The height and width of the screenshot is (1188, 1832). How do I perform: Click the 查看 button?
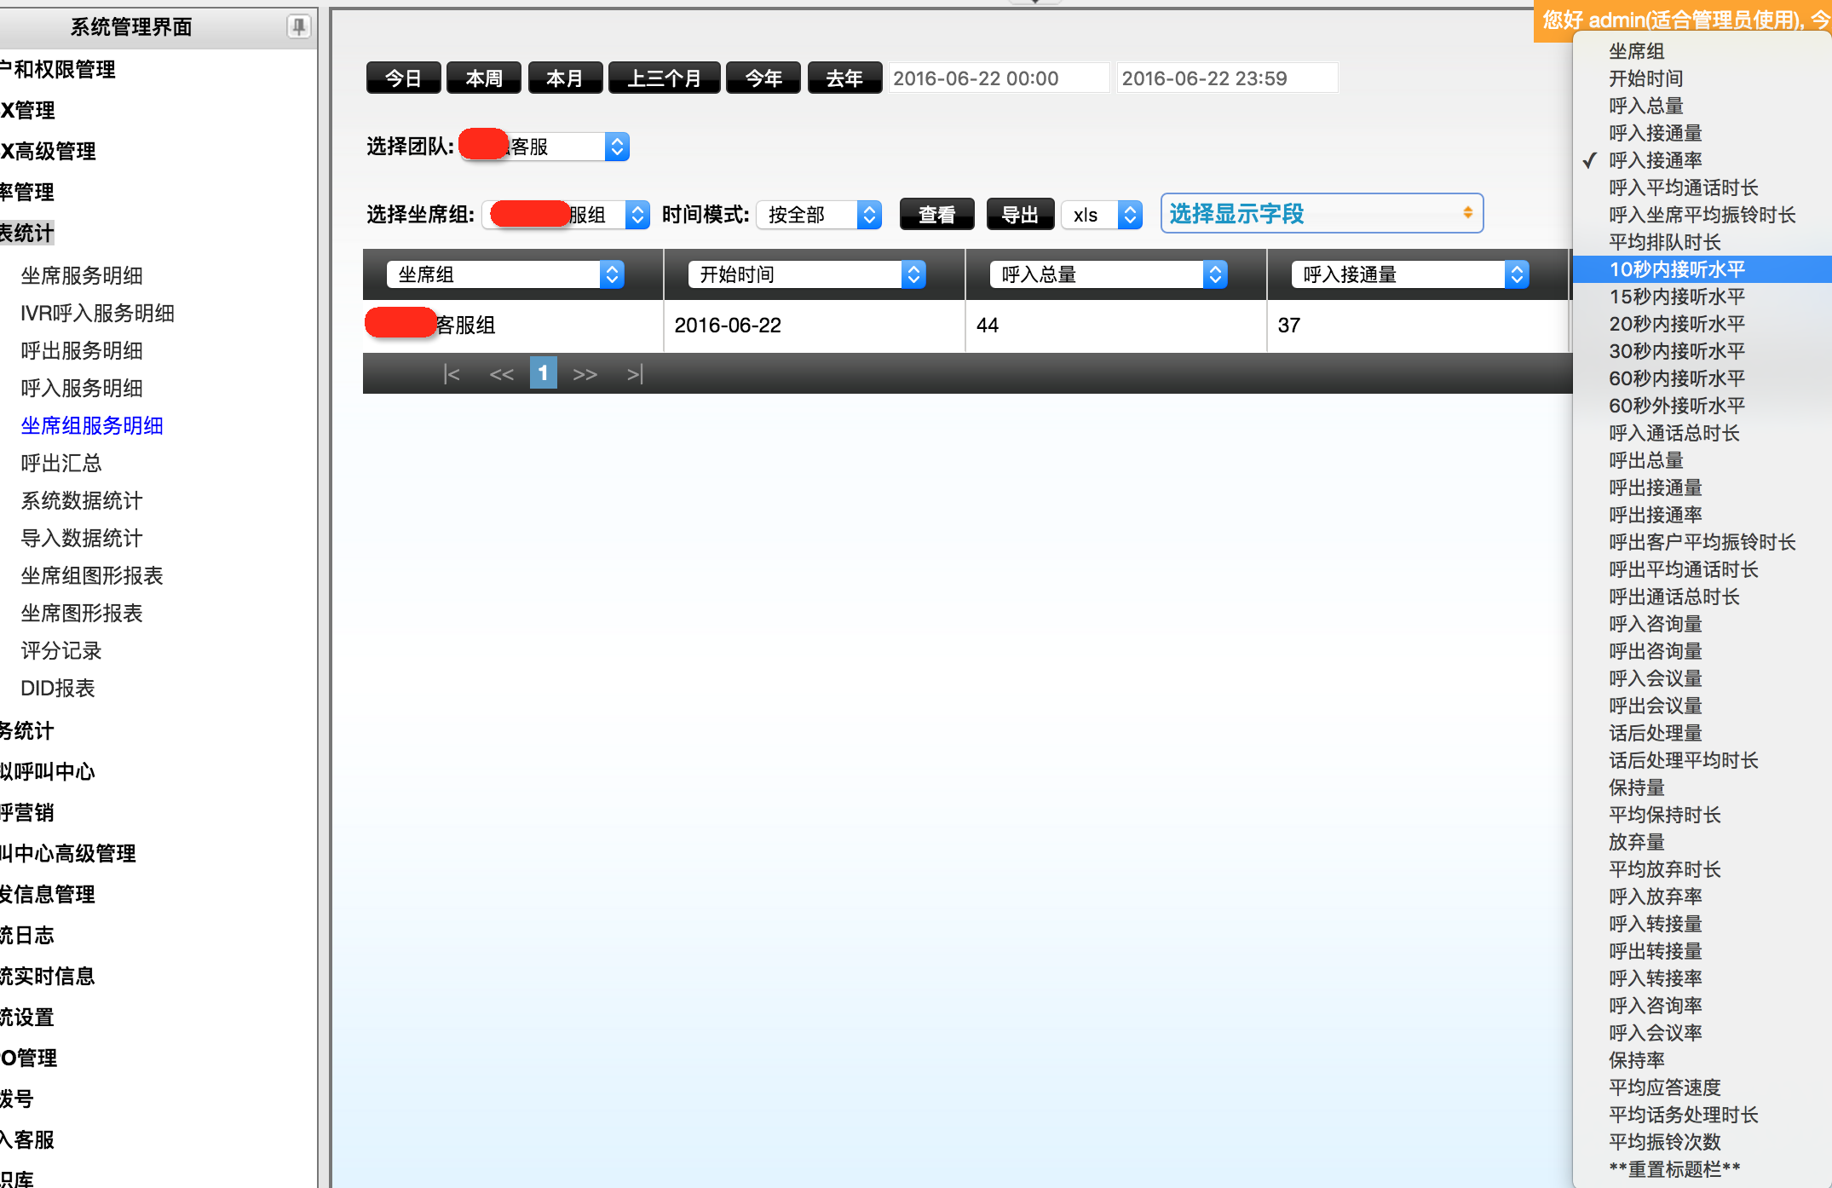click(936, 215)
